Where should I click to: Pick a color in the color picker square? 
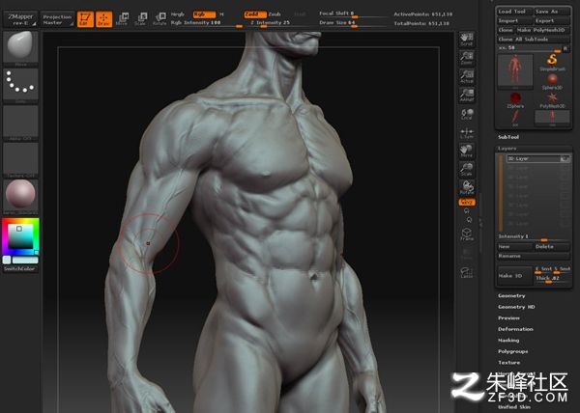pos(20,236)
